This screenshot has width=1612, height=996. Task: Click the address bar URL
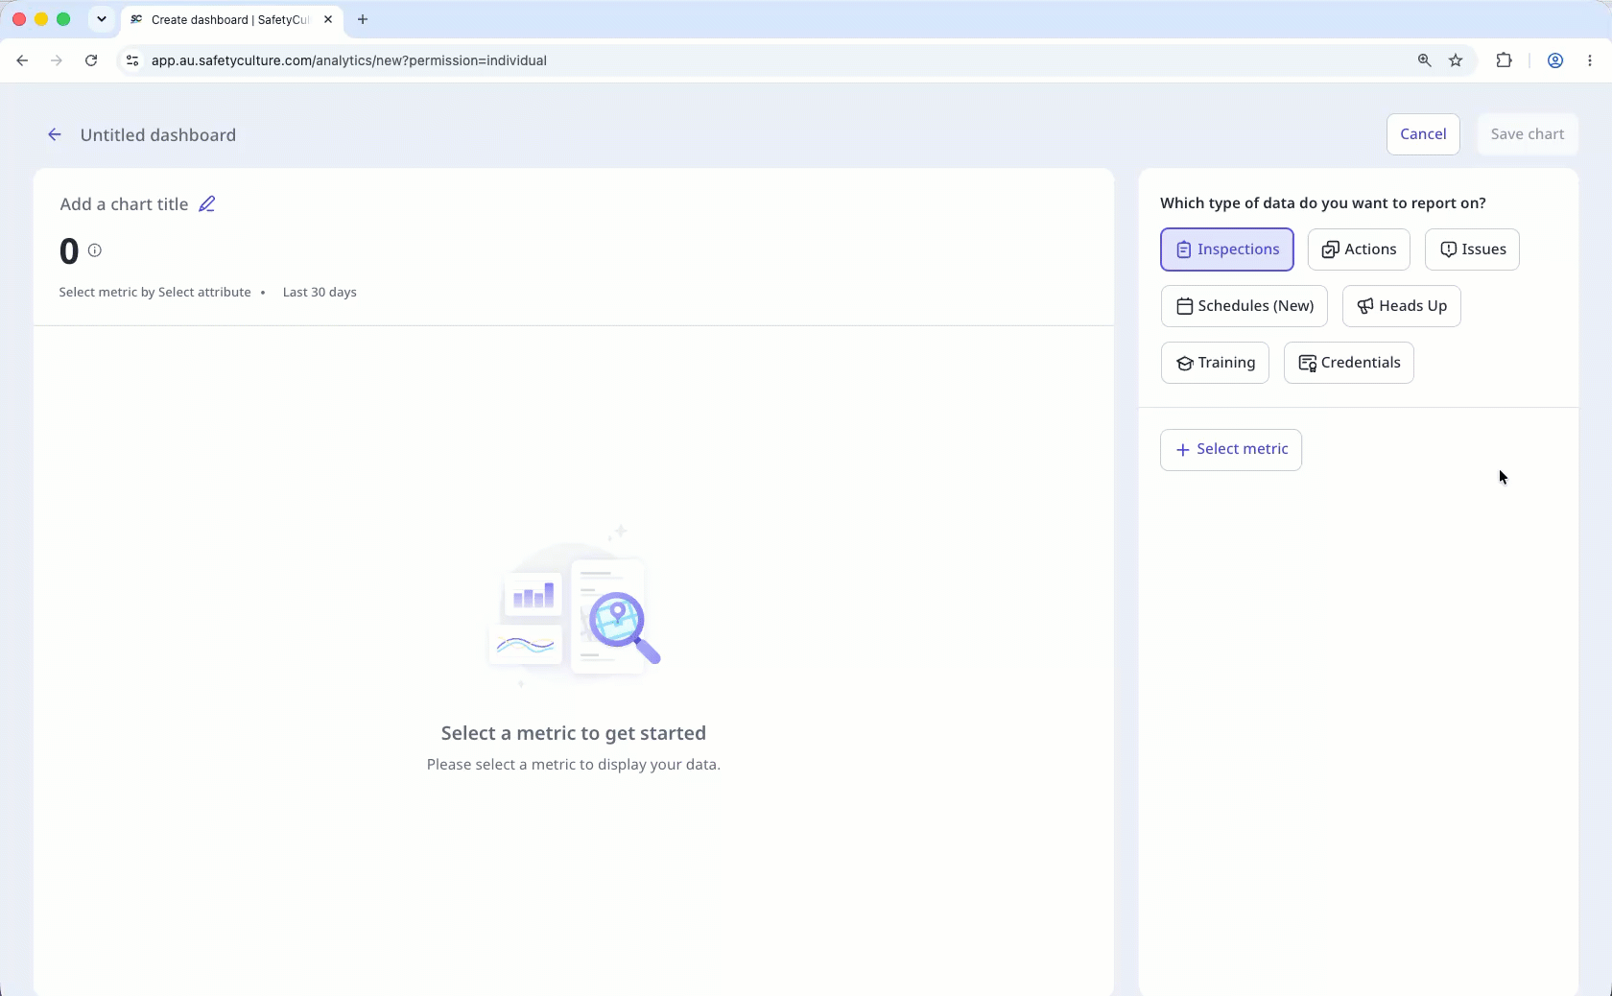[x=349, y=60]
